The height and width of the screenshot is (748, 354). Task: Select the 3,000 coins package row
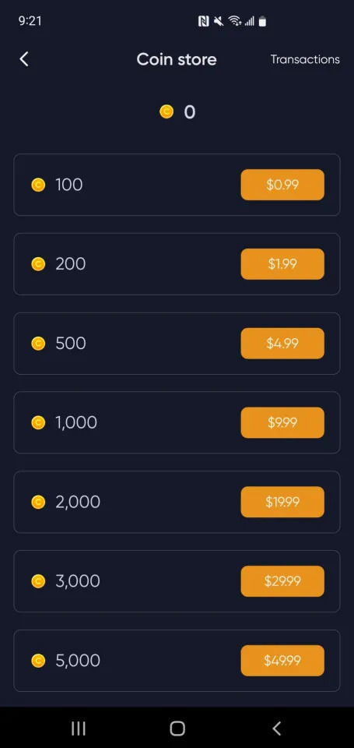177,581
